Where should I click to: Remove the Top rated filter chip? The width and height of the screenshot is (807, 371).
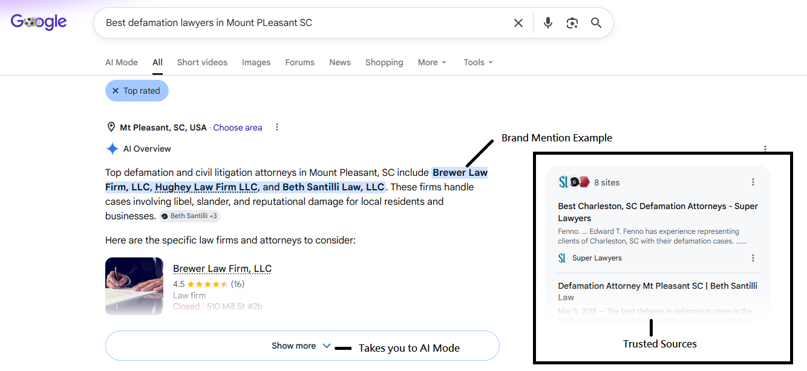click(137, 91)
